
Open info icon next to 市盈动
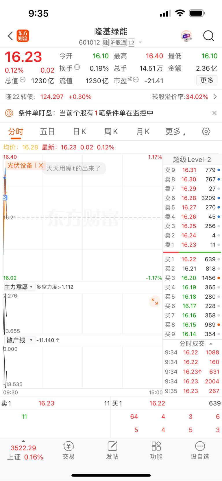tap(136, 80)
